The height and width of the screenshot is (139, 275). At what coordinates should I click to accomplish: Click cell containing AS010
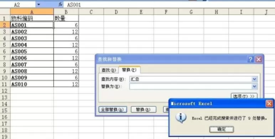(x=32, y=84)
